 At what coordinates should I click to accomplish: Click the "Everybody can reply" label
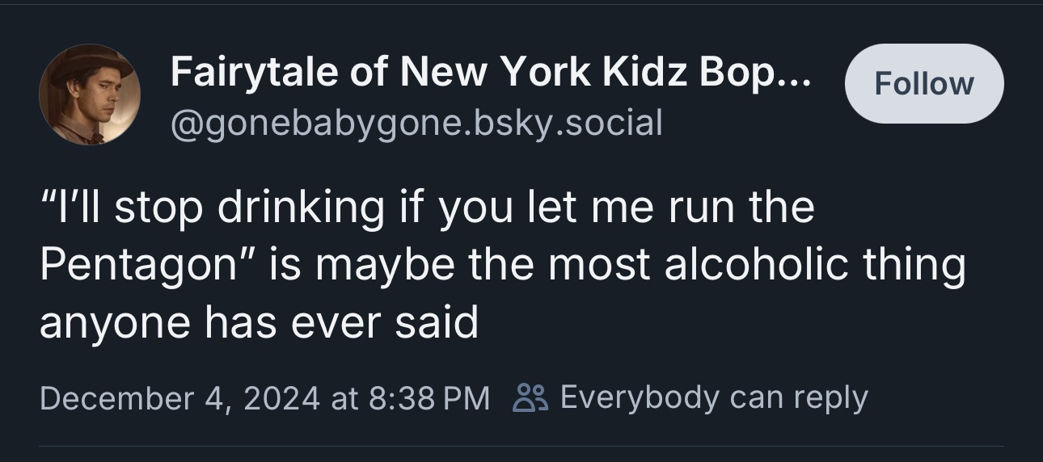pyautogui.click(x=713, y=397)
